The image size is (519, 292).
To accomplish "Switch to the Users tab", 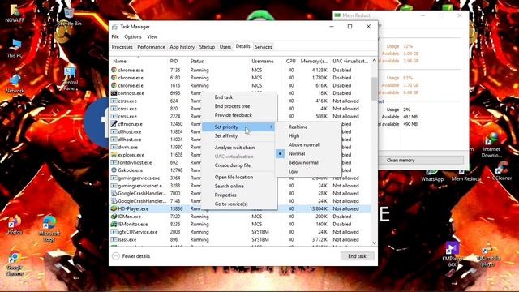I will (225, 47).
